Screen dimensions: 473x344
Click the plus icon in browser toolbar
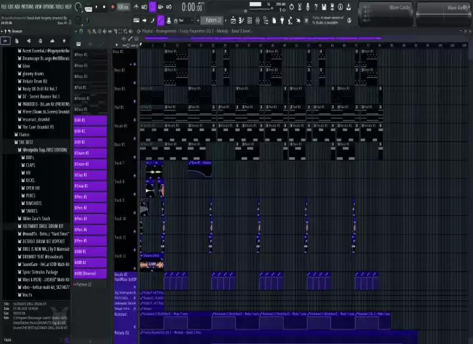coord(6,41)
